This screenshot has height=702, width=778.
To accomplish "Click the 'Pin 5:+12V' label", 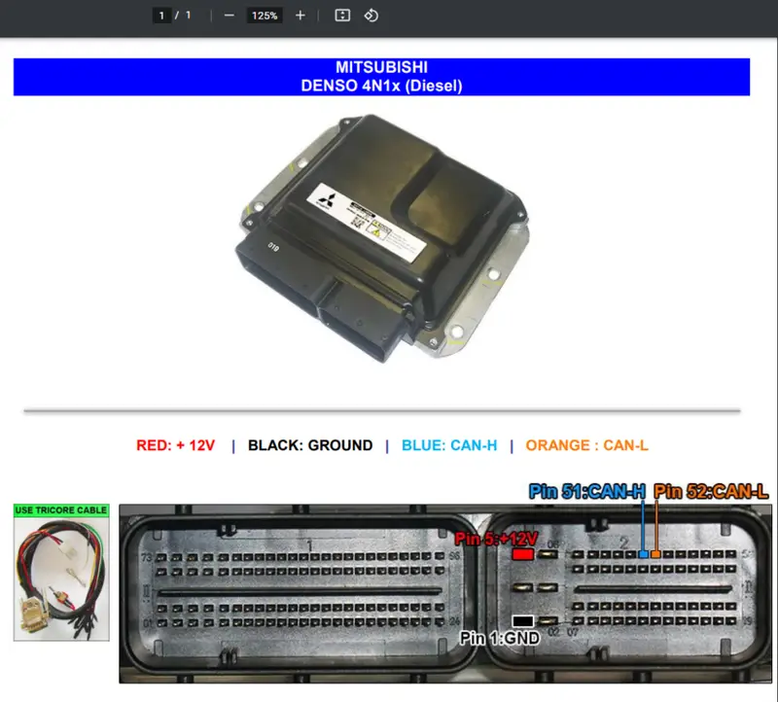I will (496, 539).
